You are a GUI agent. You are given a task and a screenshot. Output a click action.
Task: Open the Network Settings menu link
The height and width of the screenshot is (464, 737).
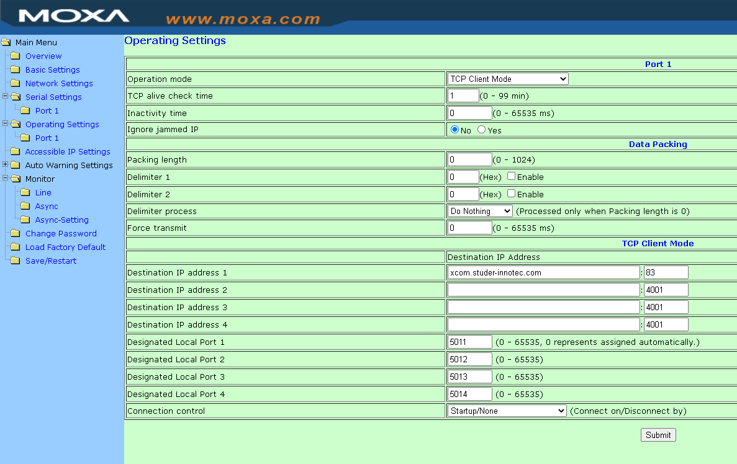59,83
